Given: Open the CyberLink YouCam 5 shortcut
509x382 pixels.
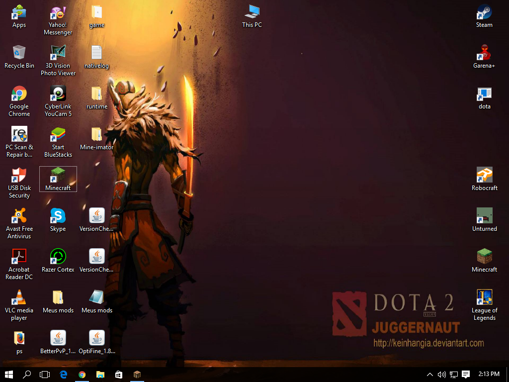Looking at the screenshot, I should 58,101.
